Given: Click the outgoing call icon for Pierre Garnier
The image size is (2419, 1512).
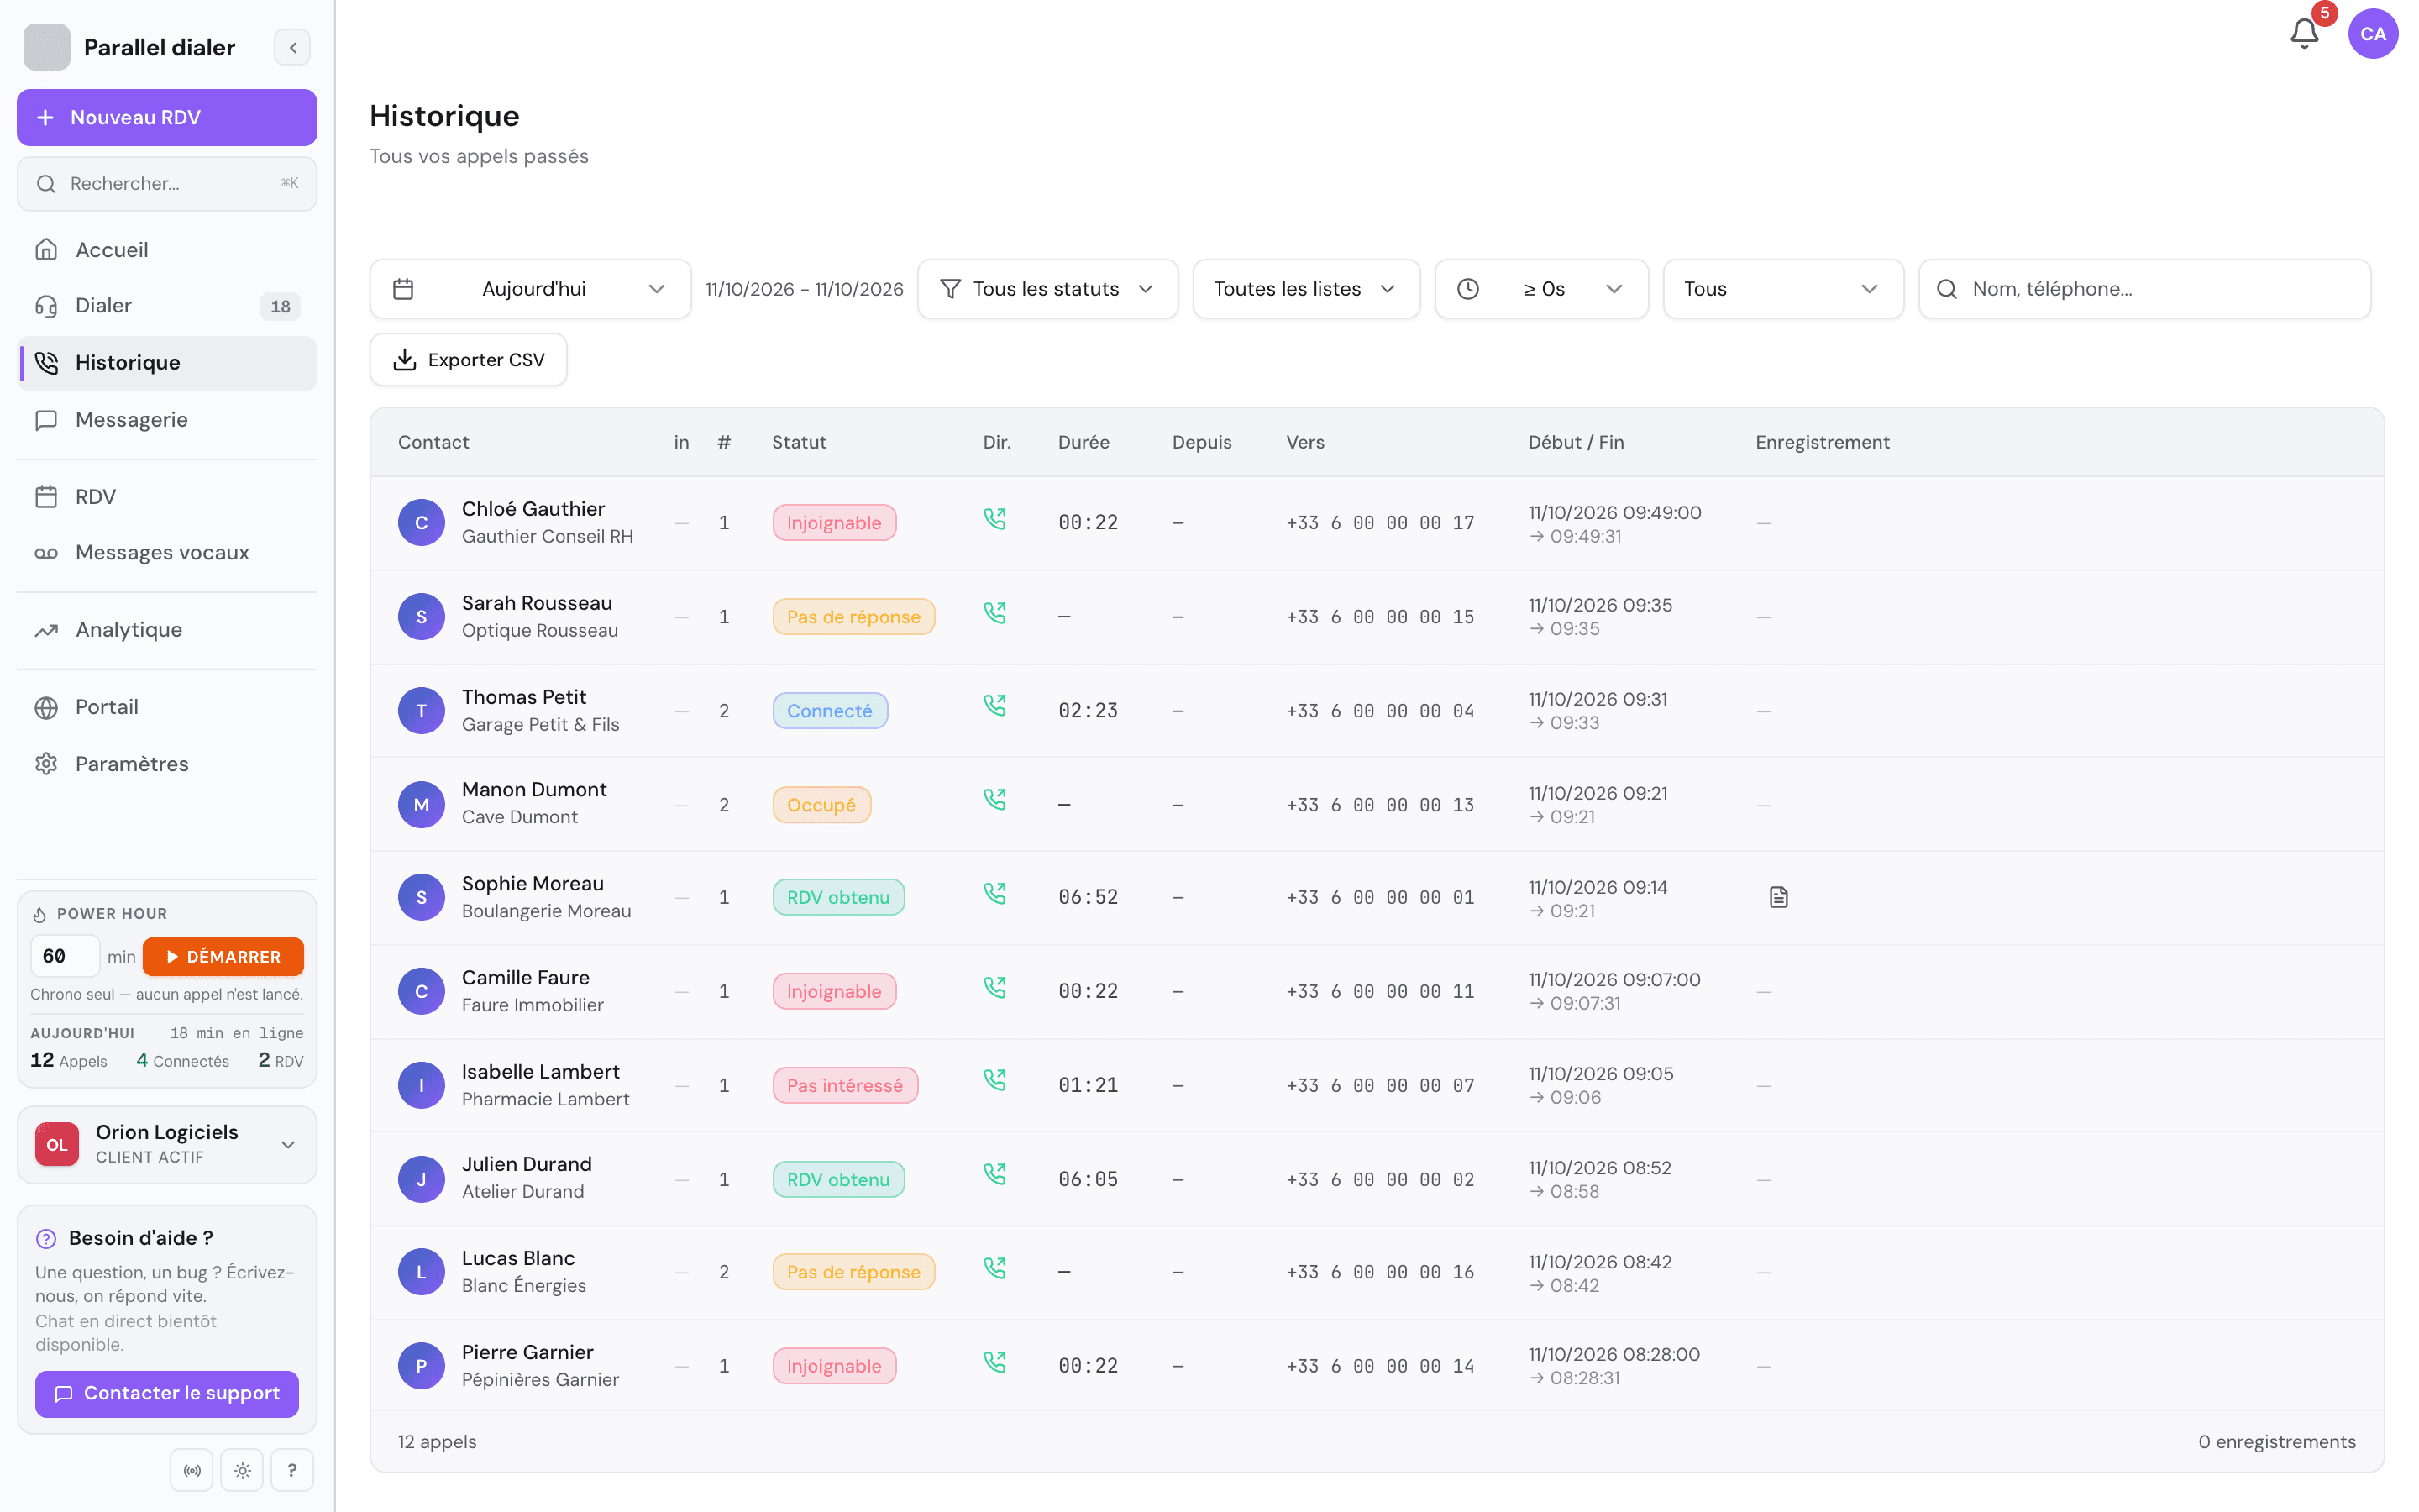Looking at the screenshot, I should [x=994, y=1362].
